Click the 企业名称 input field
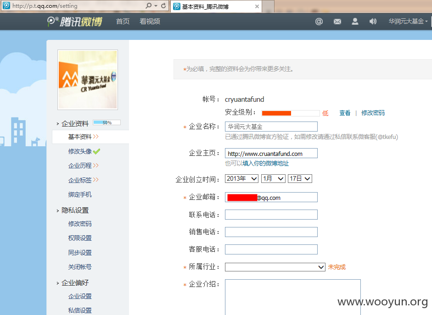The image size is (432, 315). (x=271, y=127)
